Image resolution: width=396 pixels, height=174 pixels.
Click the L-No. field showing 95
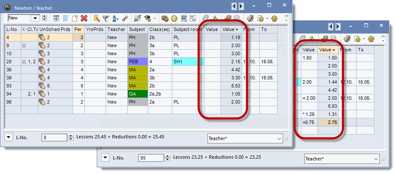click(151, 157)
